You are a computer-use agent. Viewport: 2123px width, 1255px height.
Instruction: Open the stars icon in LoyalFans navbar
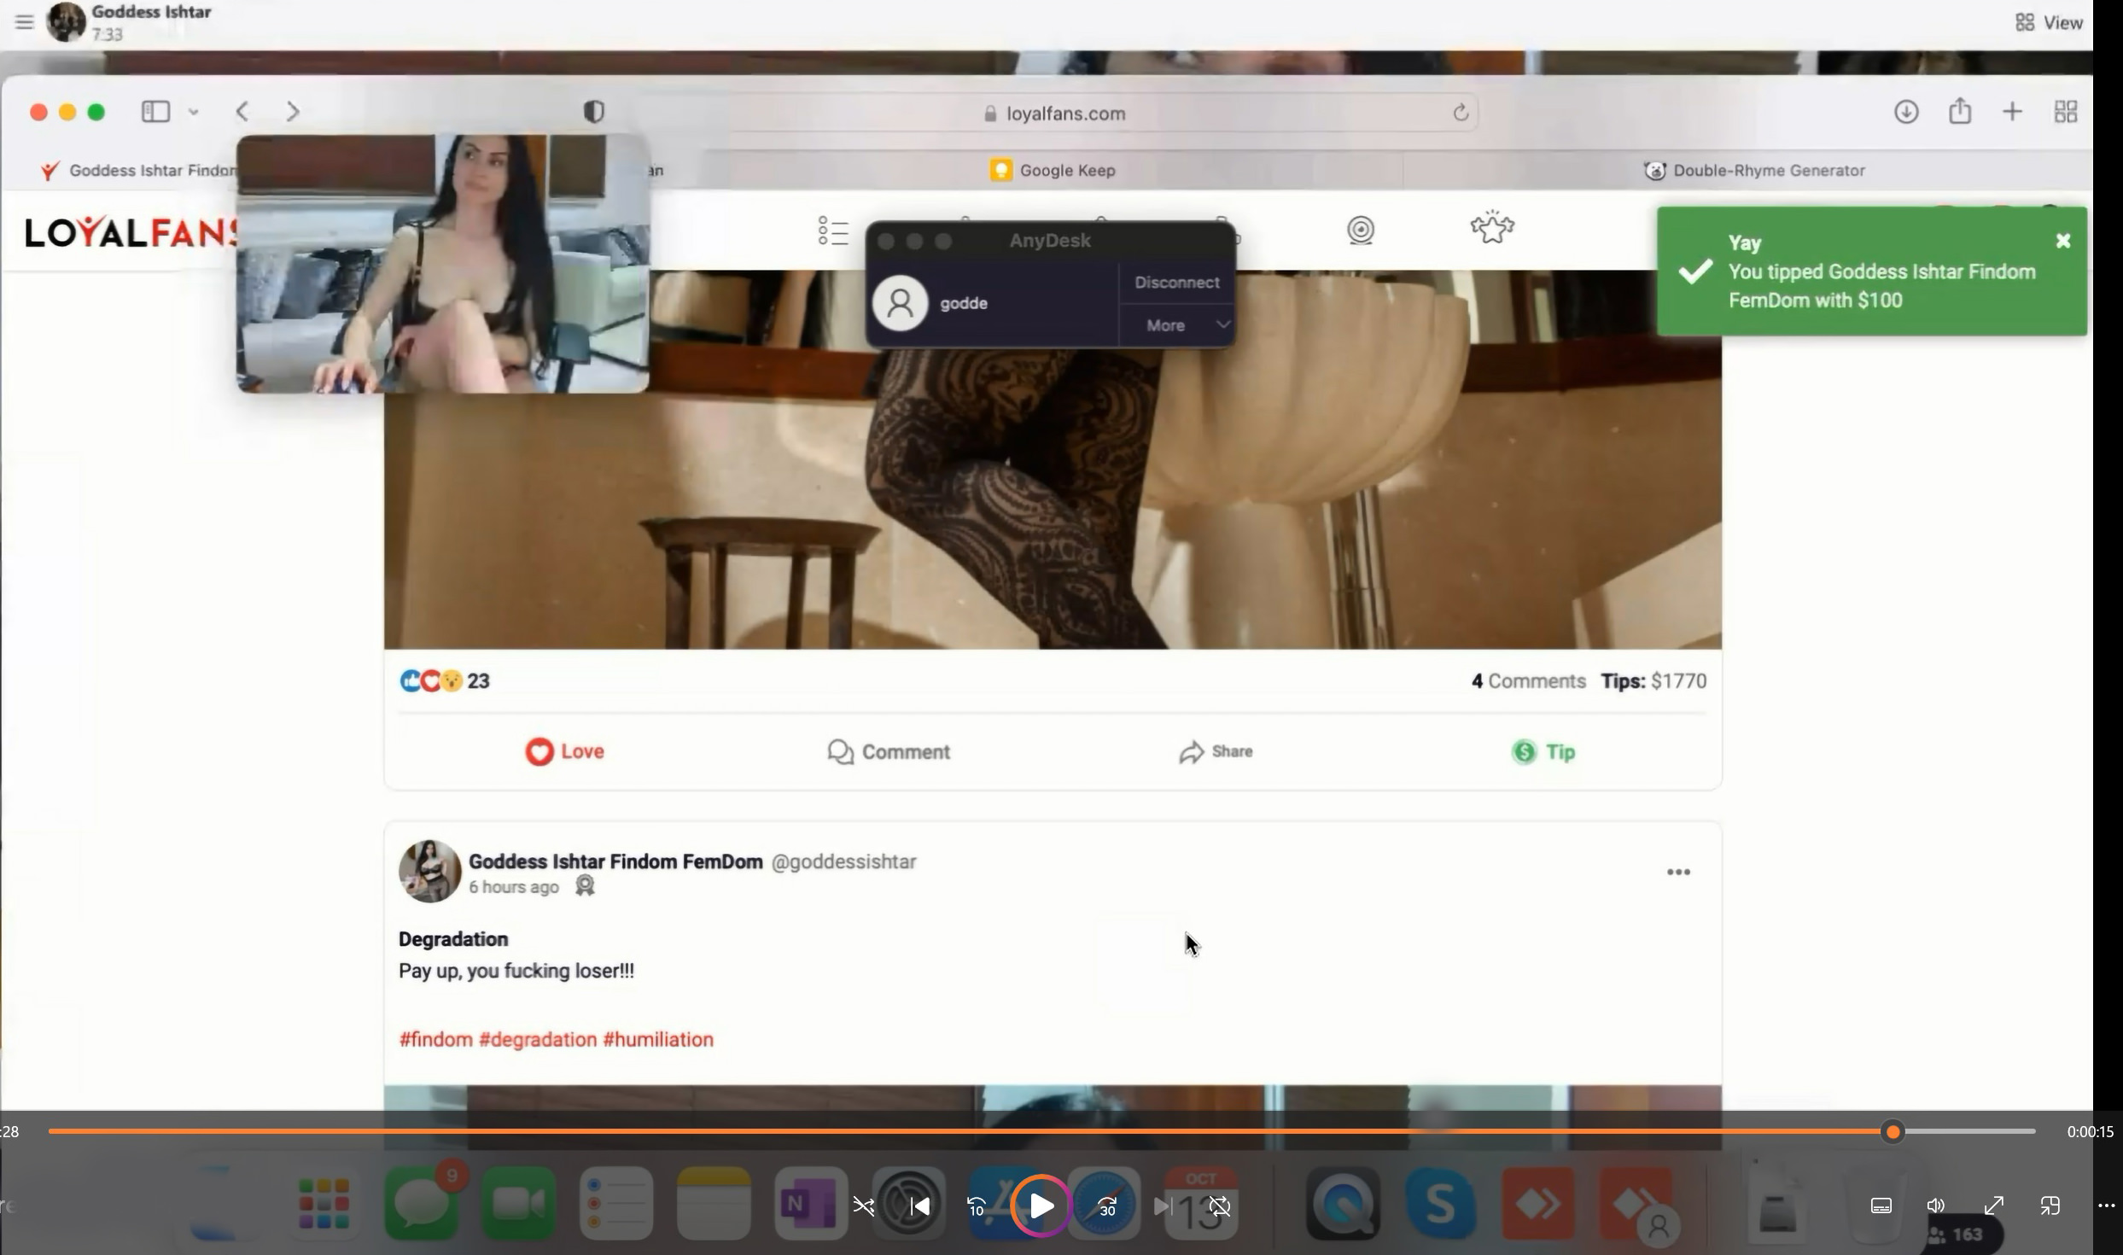(x=1492, y=227)
